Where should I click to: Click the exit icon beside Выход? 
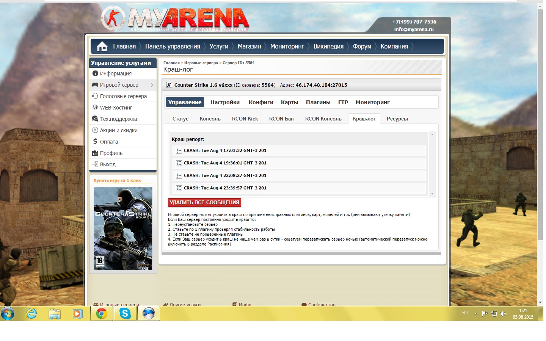point(95,164)
